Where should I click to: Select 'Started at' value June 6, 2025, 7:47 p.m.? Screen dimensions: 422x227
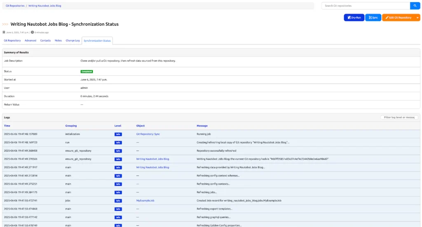click(94, 80)
